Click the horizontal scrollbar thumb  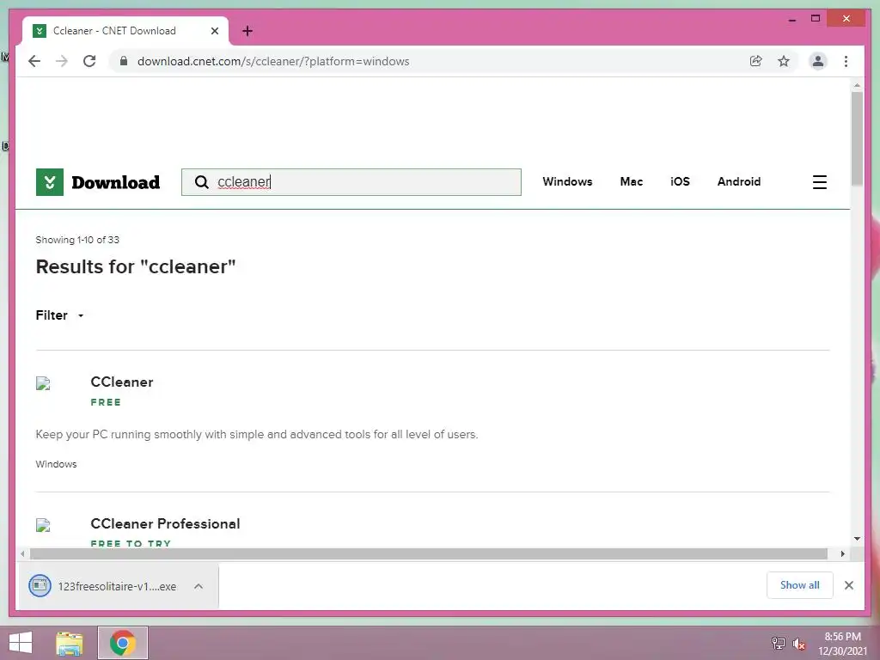click(429, 554)
